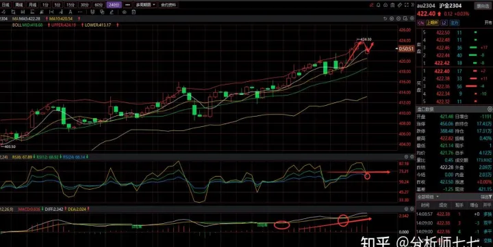The height and width of the screenshot is (247, 493).
Task: Open the 合约资料 contract info
Action: pos(168,5)
